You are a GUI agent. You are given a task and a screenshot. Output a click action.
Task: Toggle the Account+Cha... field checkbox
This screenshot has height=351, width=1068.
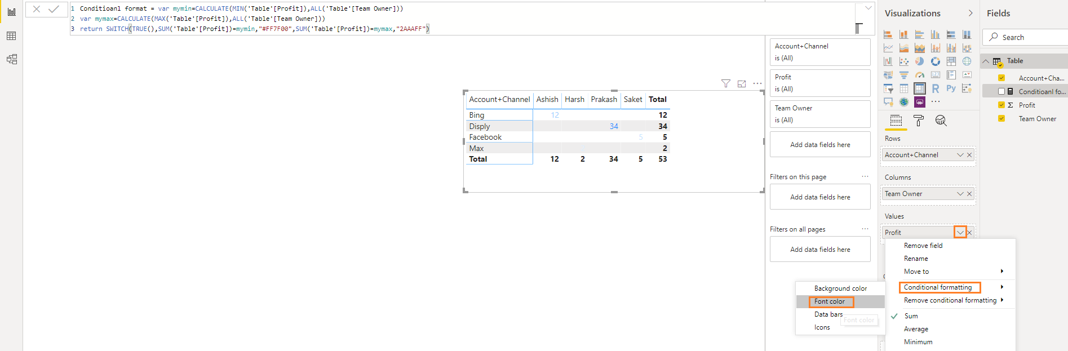pyautogui.click(x=1001, y=78)
